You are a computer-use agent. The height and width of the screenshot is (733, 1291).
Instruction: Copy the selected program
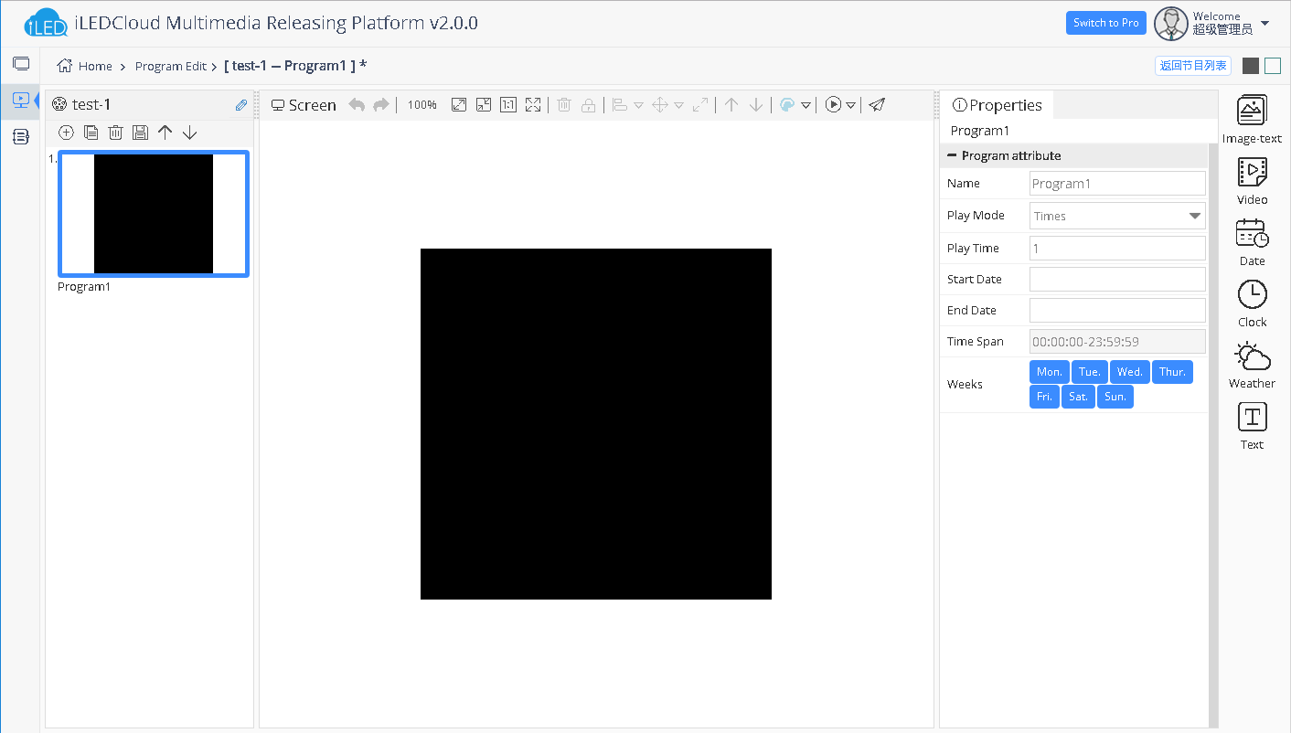tap(91, 133)
